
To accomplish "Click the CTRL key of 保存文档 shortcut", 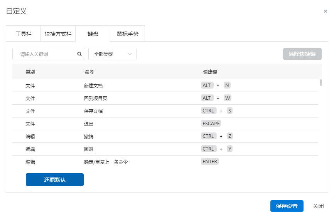I will coord(209,111).
